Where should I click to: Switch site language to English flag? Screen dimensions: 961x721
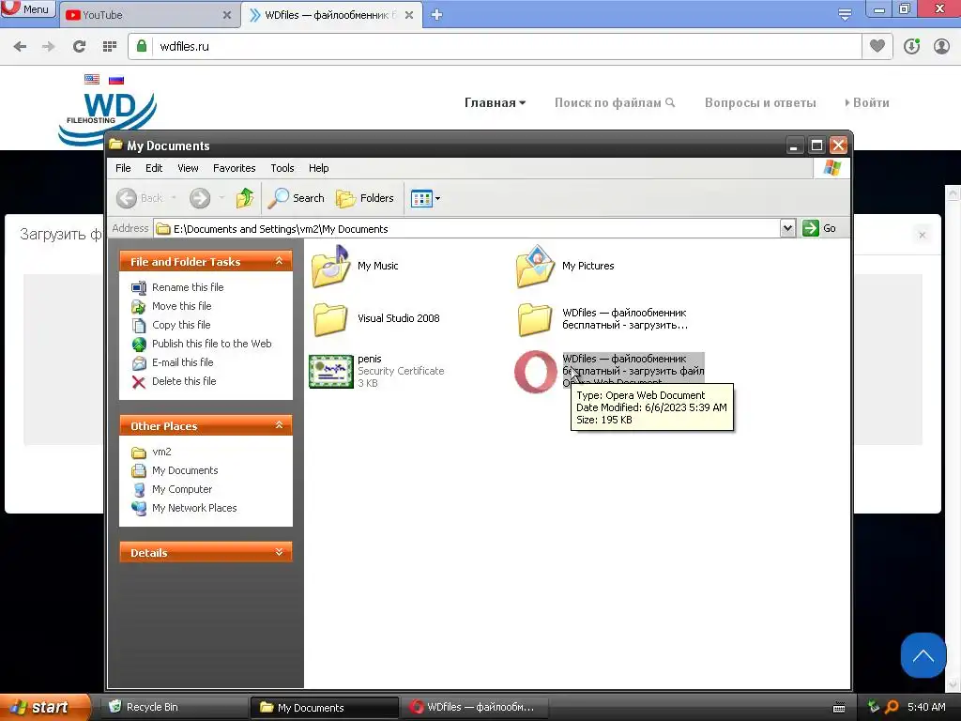[x=92, y=79]
